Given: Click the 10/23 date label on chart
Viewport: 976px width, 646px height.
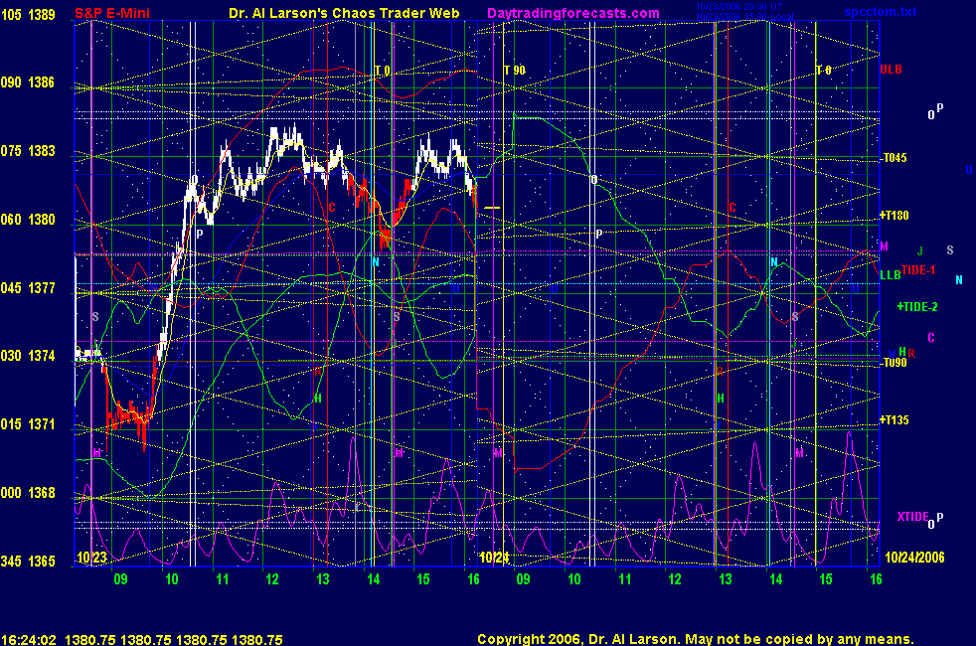Looking at the screenshot, I should pyautogui.click(x=91, y=557).
